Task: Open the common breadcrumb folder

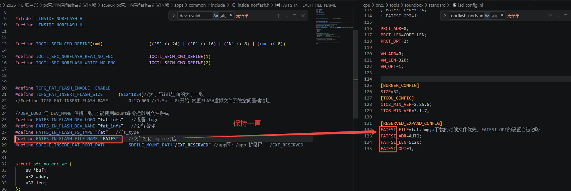Action: pos(197,5)
